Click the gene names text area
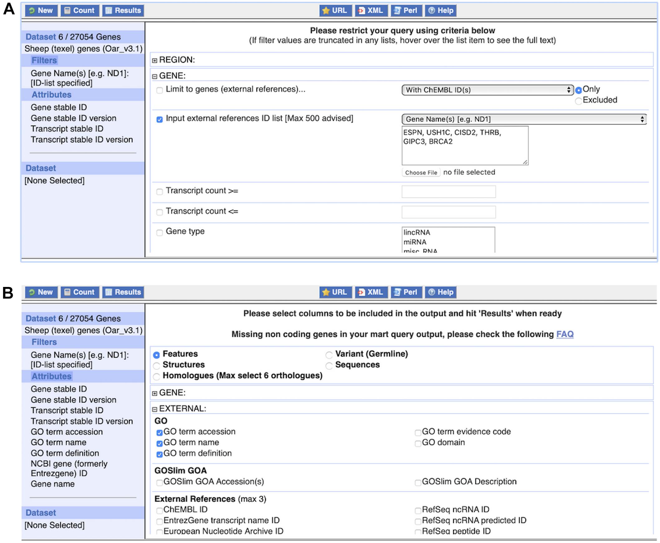Viewport: 660px width, 543px height. [465, 145]
